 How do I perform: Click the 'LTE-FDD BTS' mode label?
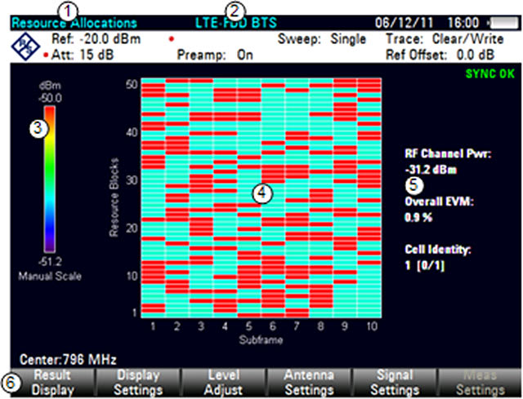pyautogui.click(x=236, y=23)
